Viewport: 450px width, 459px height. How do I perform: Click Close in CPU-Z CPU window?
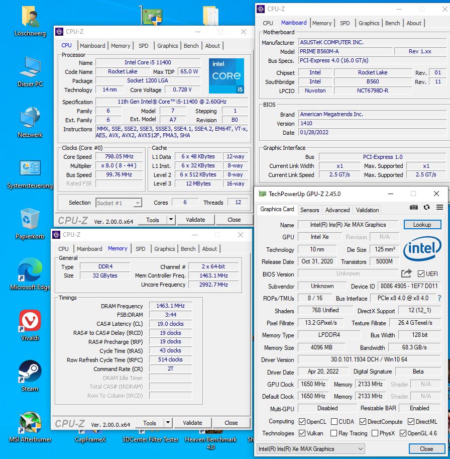click(x=234, y=220)
